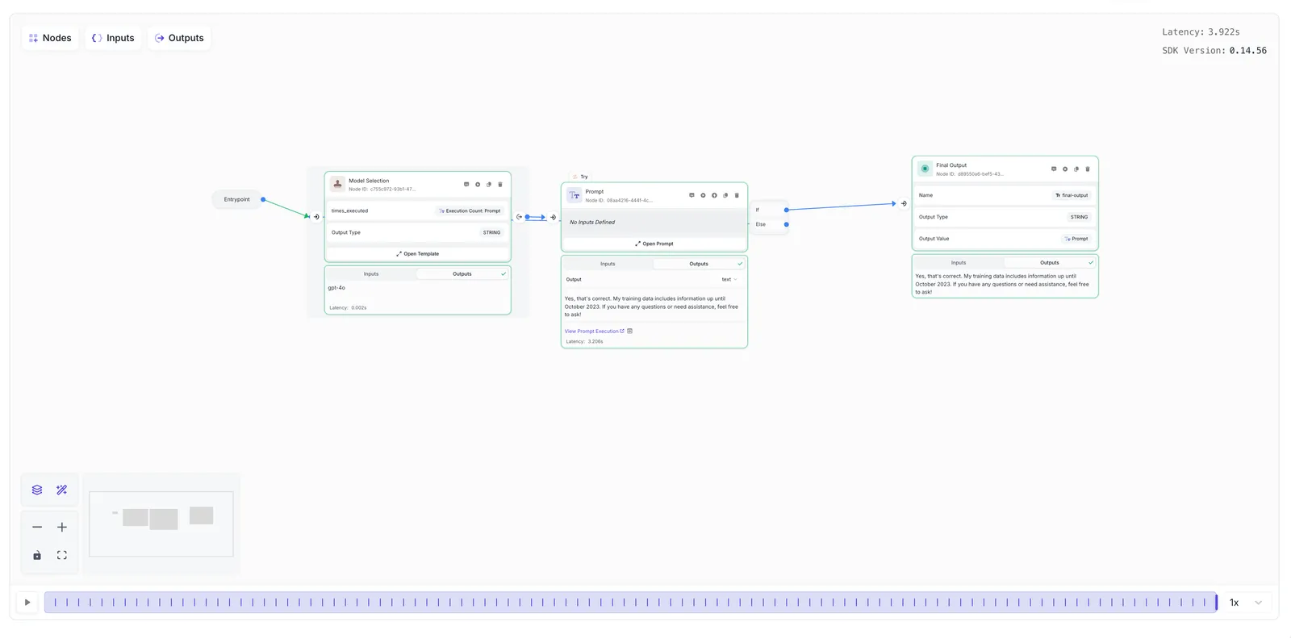Open the Nodes panel
Image resolution: width=1291 pixels, height=638 pixels.
50,38
